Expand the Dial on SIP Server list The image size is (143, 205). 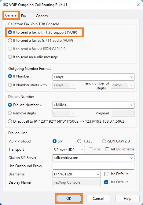(x=132, y=158)
